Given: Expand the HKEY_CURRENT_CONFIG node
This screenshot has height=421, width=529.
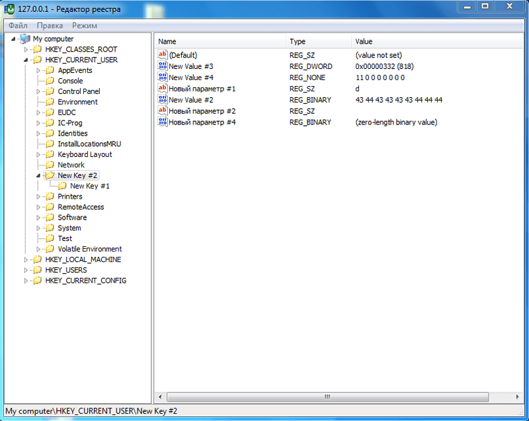Looking at the screenshot, I should click(x=26, y=281).
